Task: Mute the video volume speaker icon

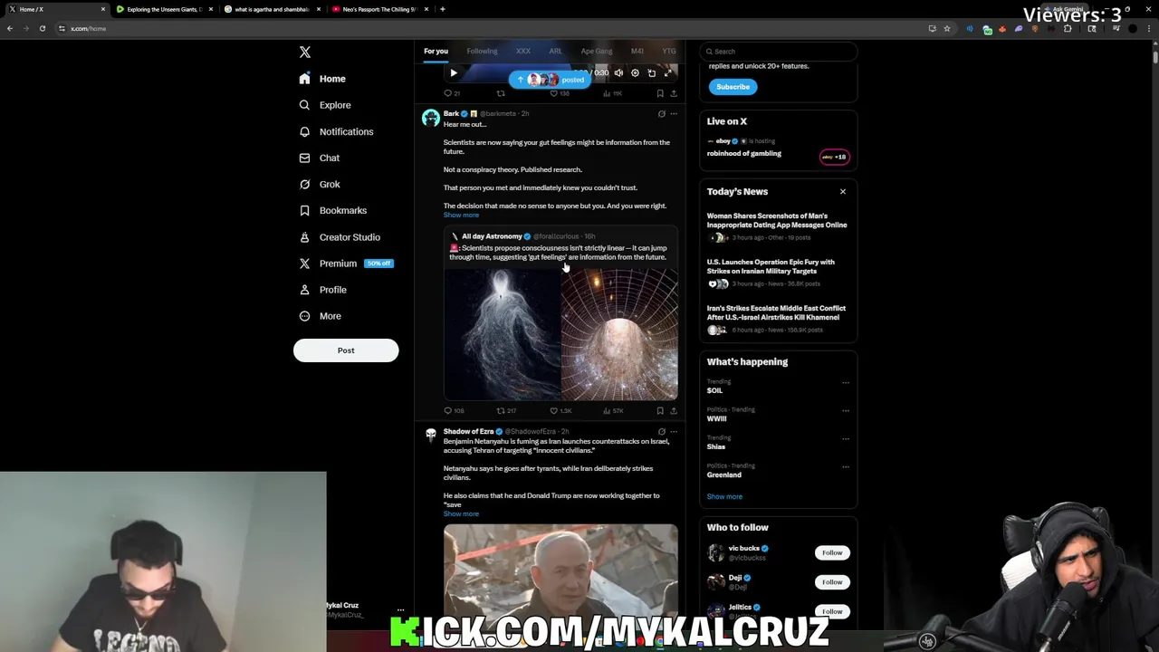Action: (618, 73)
